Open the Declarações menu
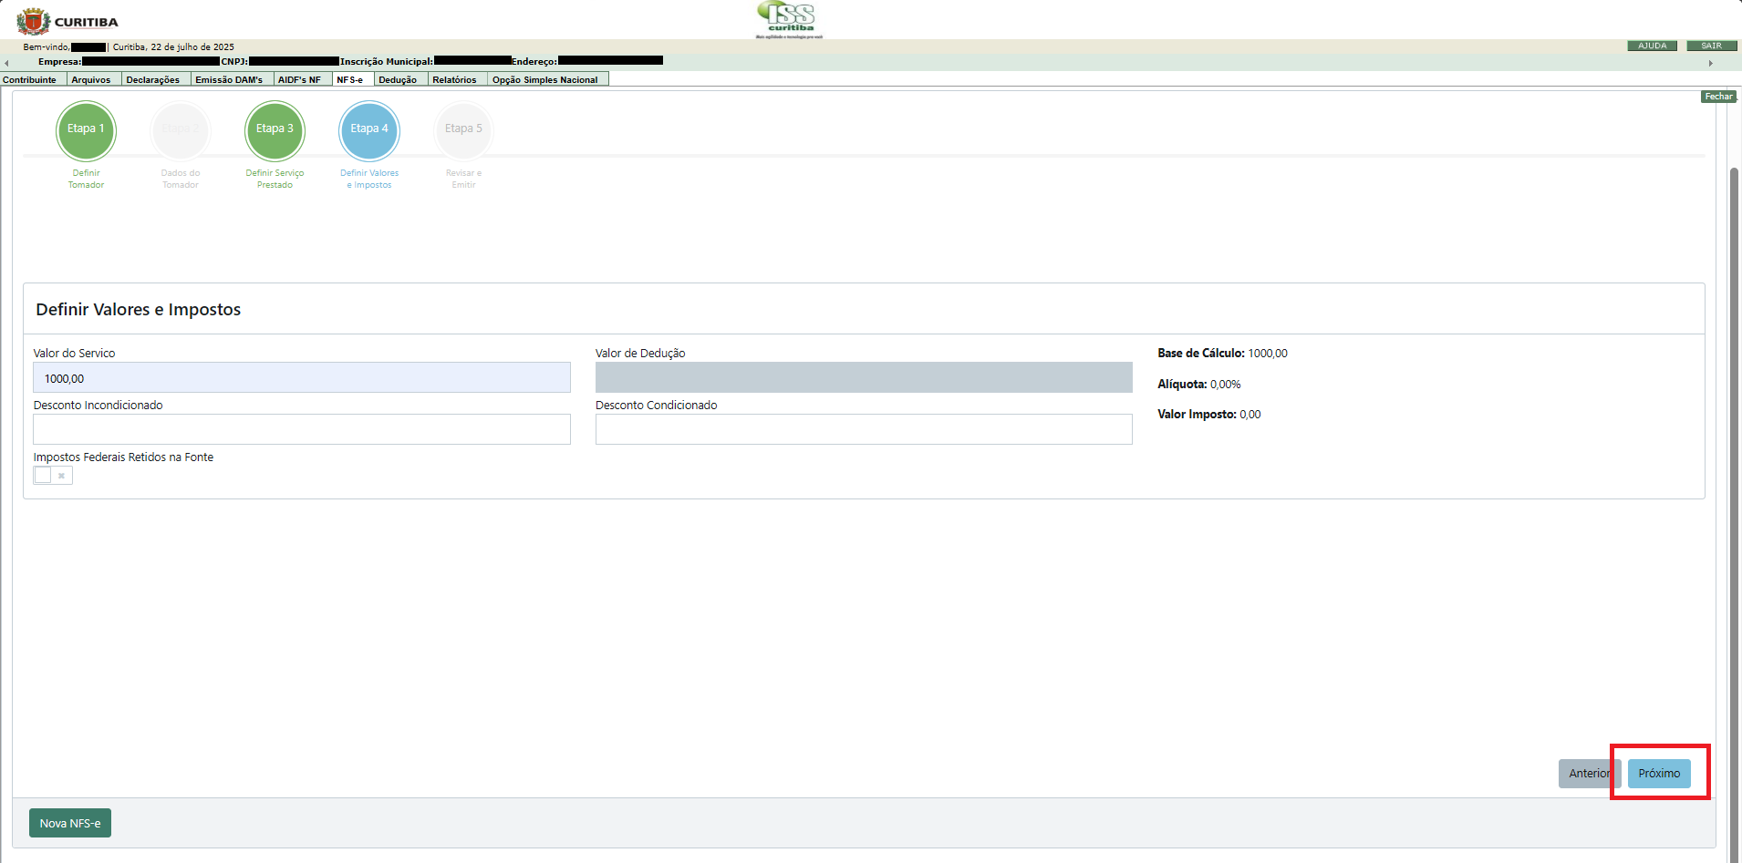This screenshot has height=863, width=1742. 153,80
